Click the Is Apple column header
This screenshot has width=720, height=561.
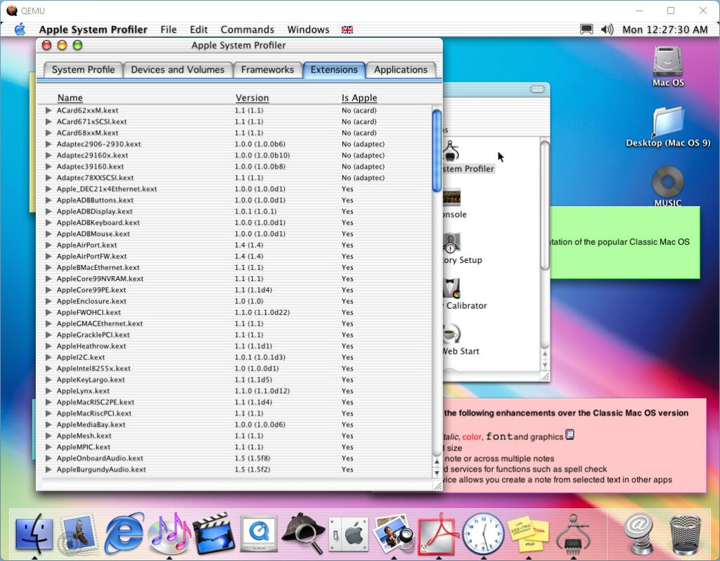tap(359, 98)
